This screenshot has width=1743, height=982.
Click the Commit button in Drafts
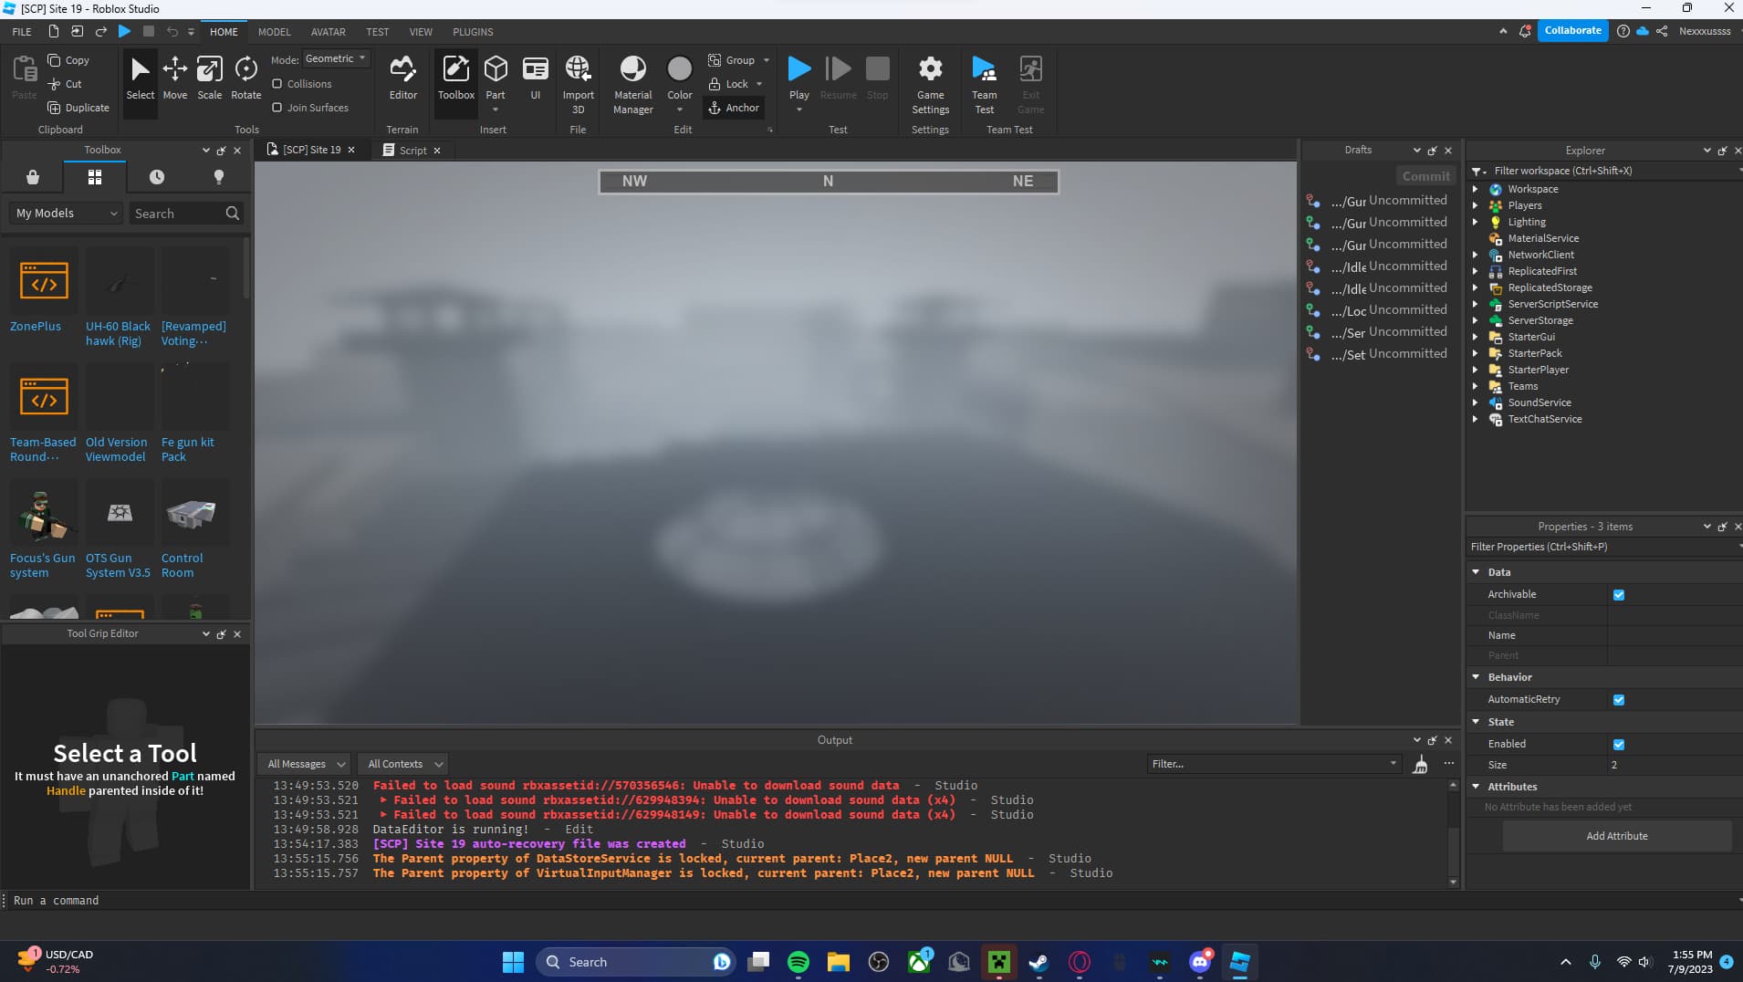pyautogui.click(x=1425, y=175)
